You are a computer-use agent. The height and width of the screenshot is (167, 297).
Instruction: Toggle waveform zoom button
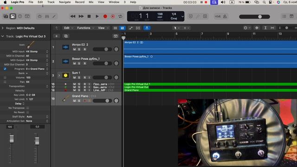click(257, 28)
